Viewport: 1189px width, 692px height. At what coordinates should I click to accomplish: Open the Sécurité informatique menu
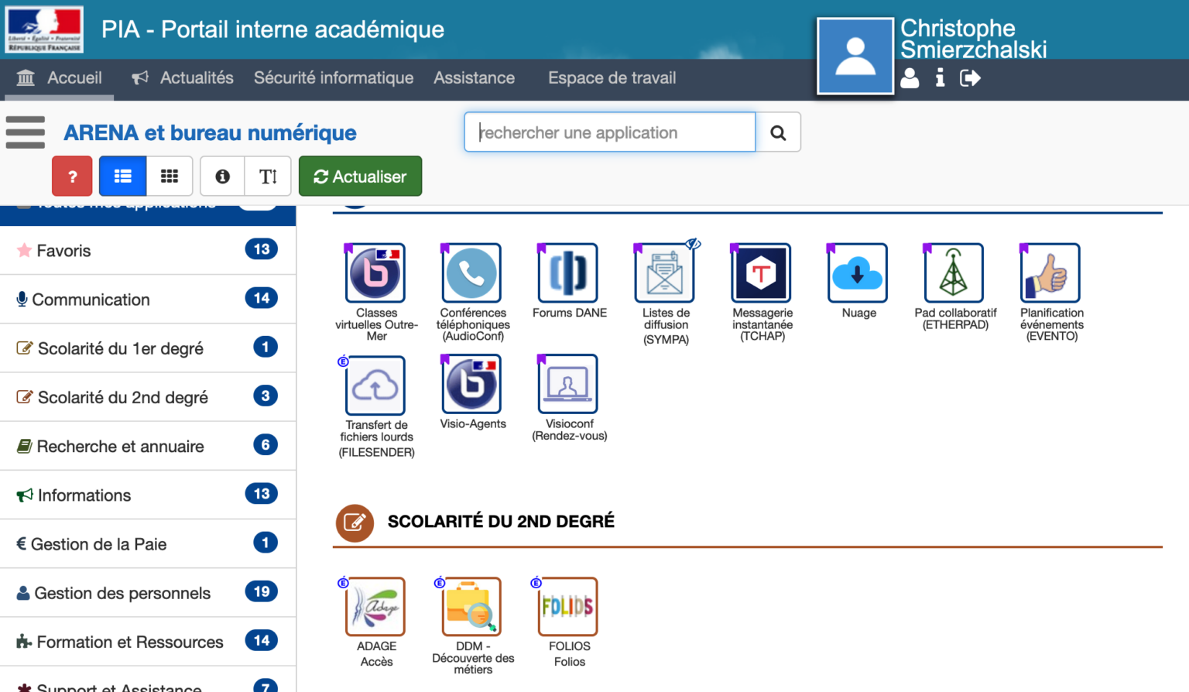coord(334,78)
